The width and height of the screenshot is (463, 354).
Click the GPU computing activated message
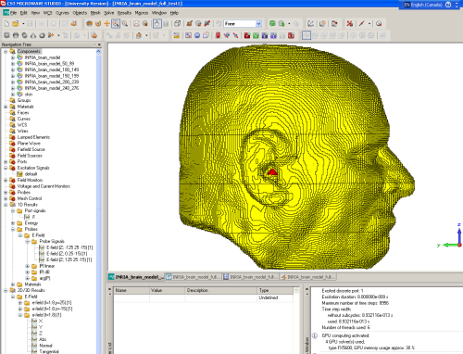click(x=345, y=335)
